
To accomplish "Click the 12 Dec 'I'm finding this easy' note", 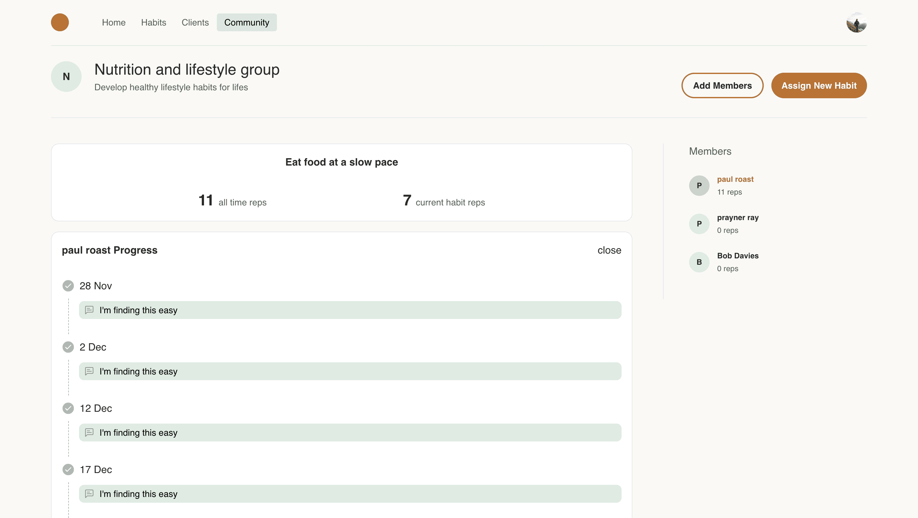I will 350,433.
